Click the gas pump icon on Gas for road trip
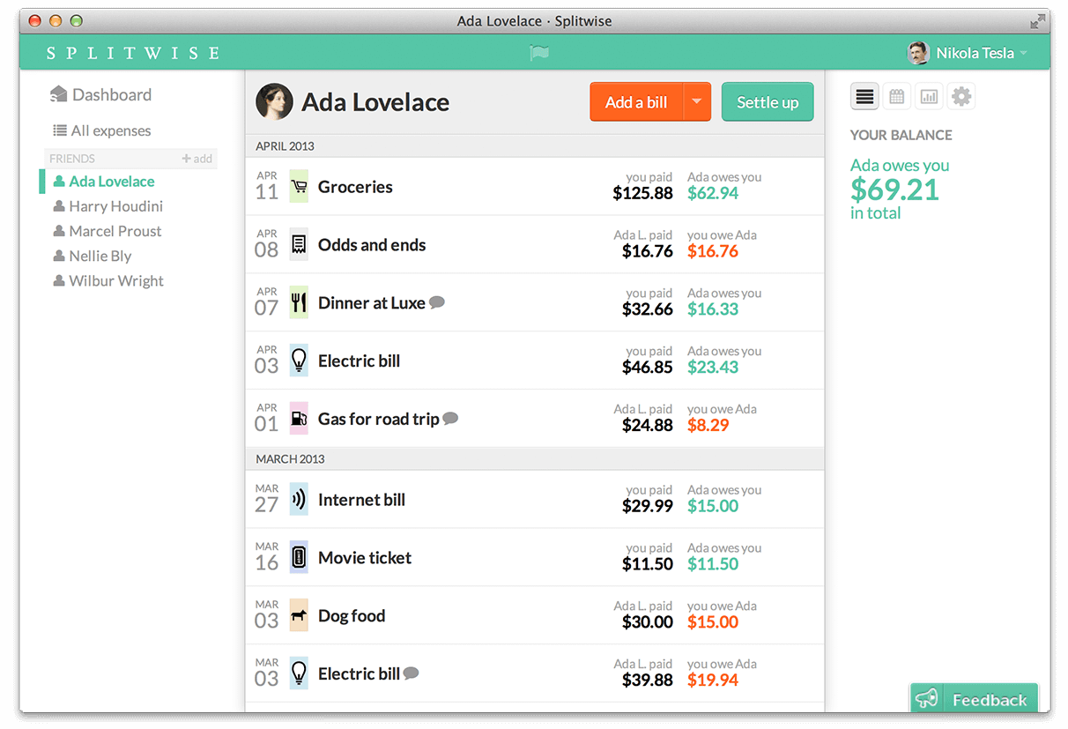The height and width of the screenshot is (729, 1068). (x=299, y=418)
